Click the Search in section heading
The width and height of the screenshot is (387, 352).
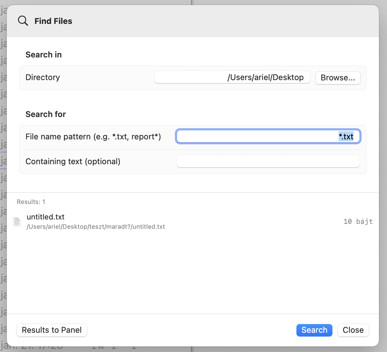tap(44, 55)
